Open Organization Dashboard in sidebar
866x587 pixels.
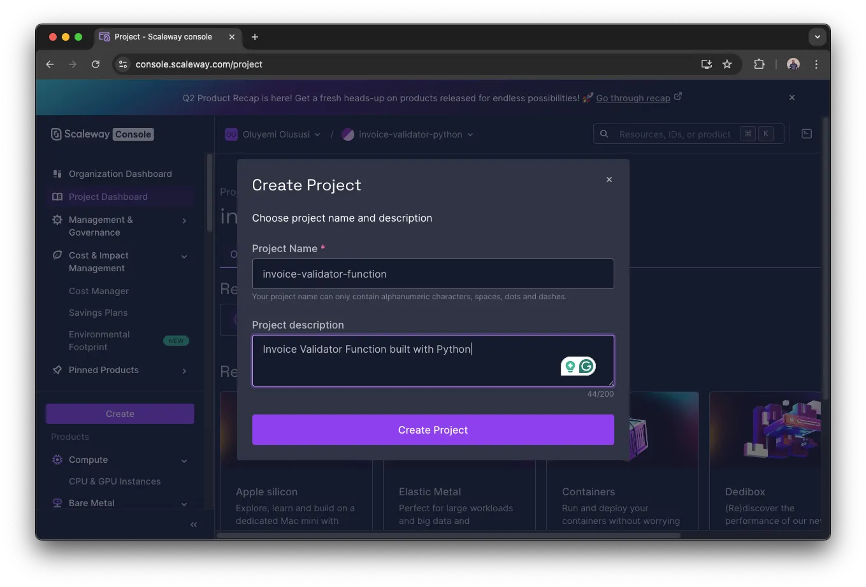(120, 174)
